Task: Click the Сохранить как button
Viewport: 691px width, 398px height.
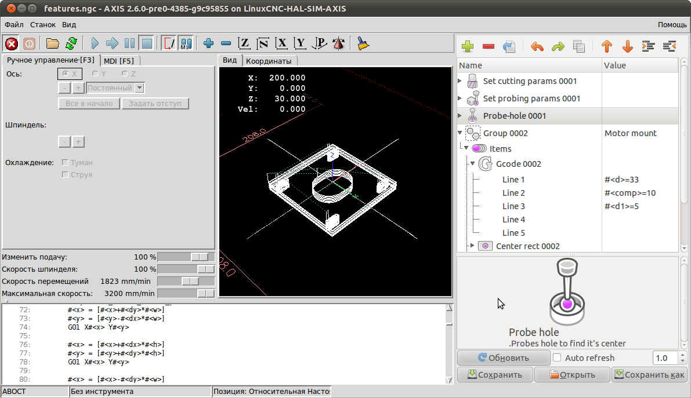Action: (649, 375)
